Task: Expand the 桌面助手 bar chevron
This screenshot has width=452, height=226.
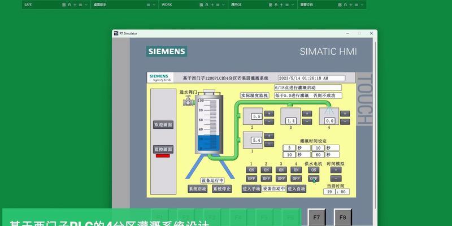Action: click(154, 5)
